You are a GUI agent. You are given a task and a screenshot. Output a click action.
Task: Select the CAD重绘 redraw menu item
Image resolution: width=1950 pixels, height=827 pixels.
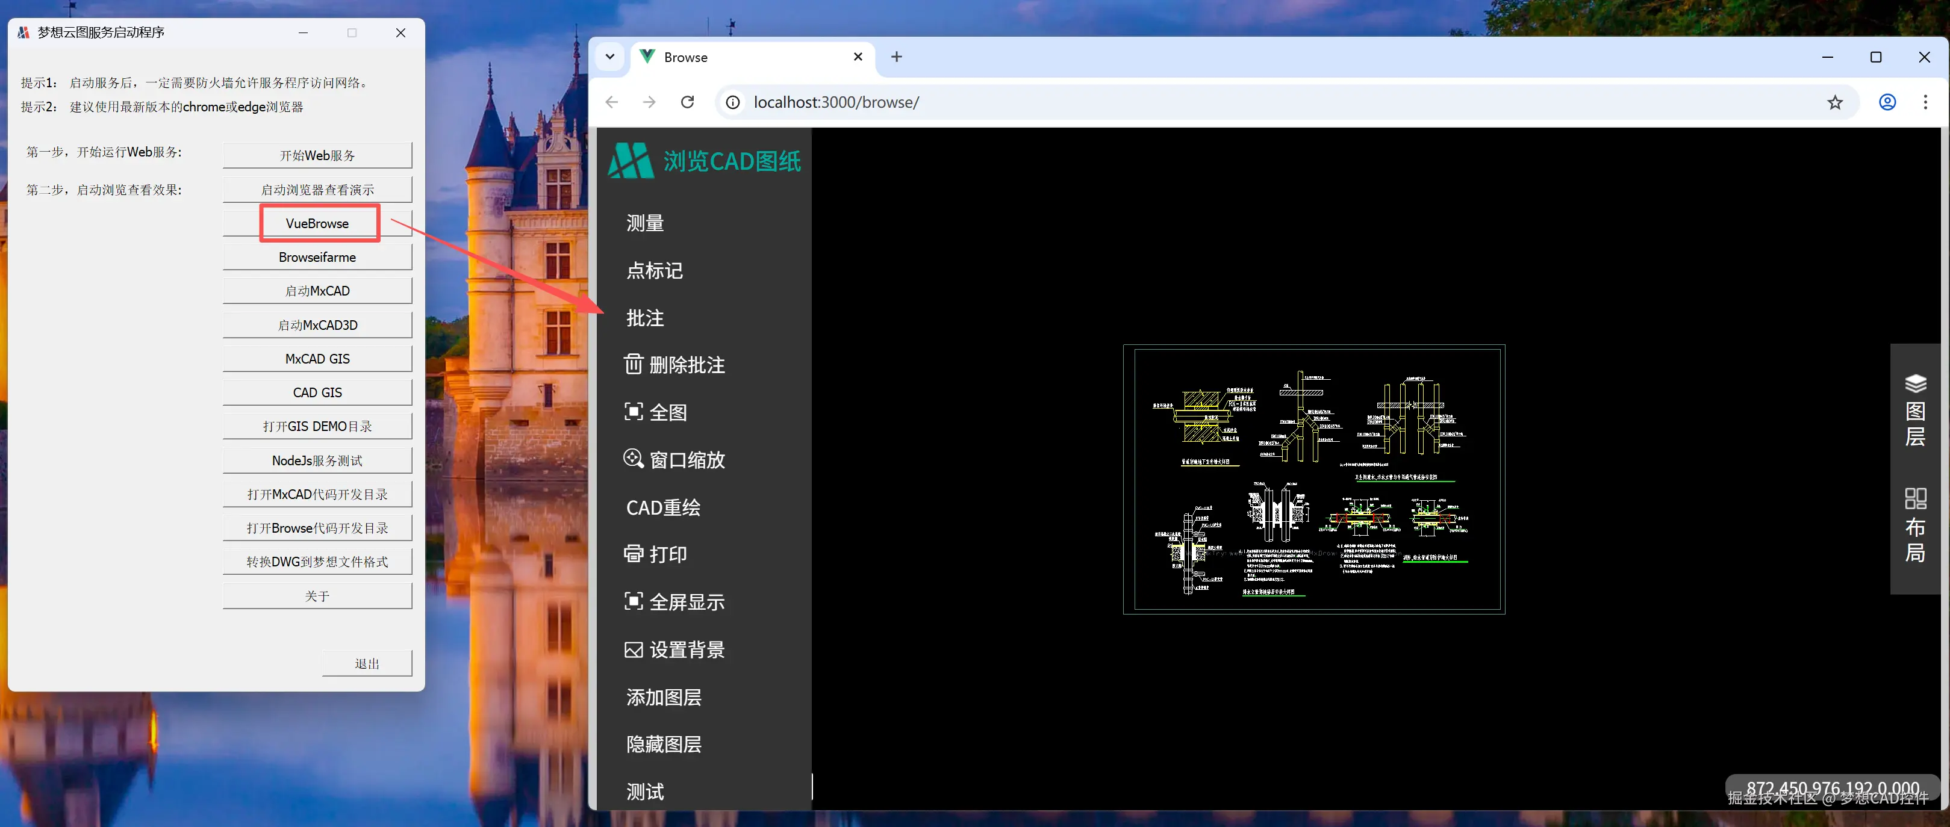663,508
